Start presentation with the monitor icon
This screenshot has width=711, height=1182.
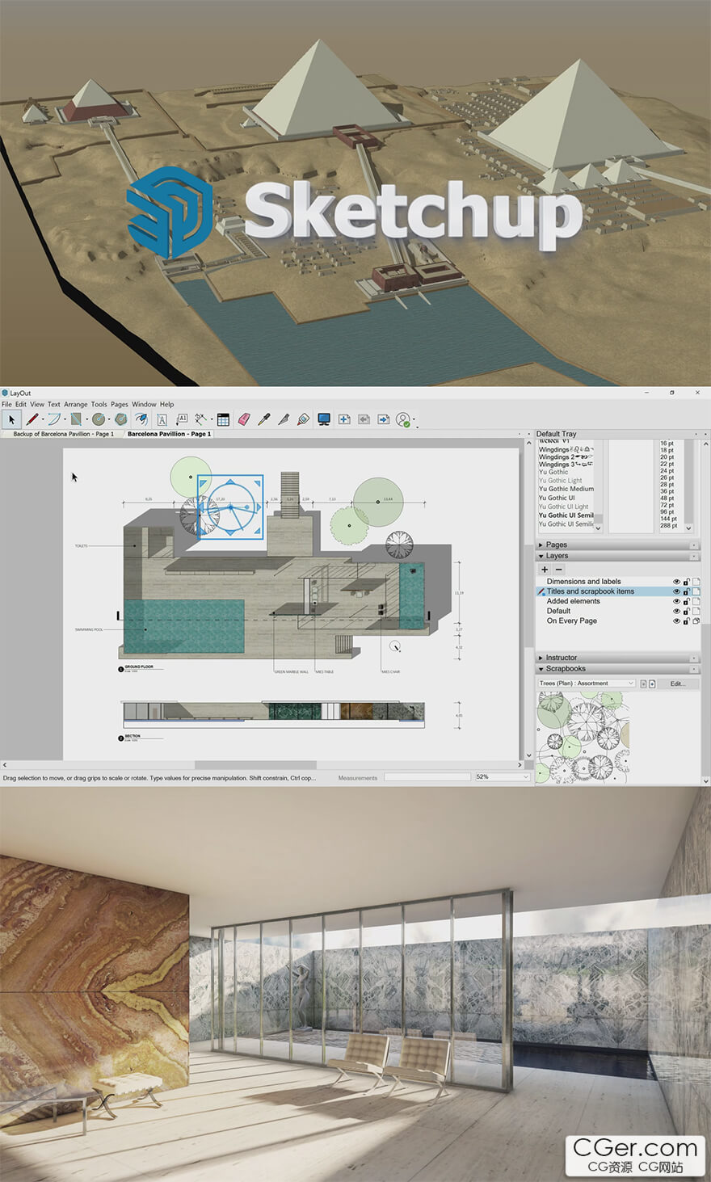click(x=324, y=419)
